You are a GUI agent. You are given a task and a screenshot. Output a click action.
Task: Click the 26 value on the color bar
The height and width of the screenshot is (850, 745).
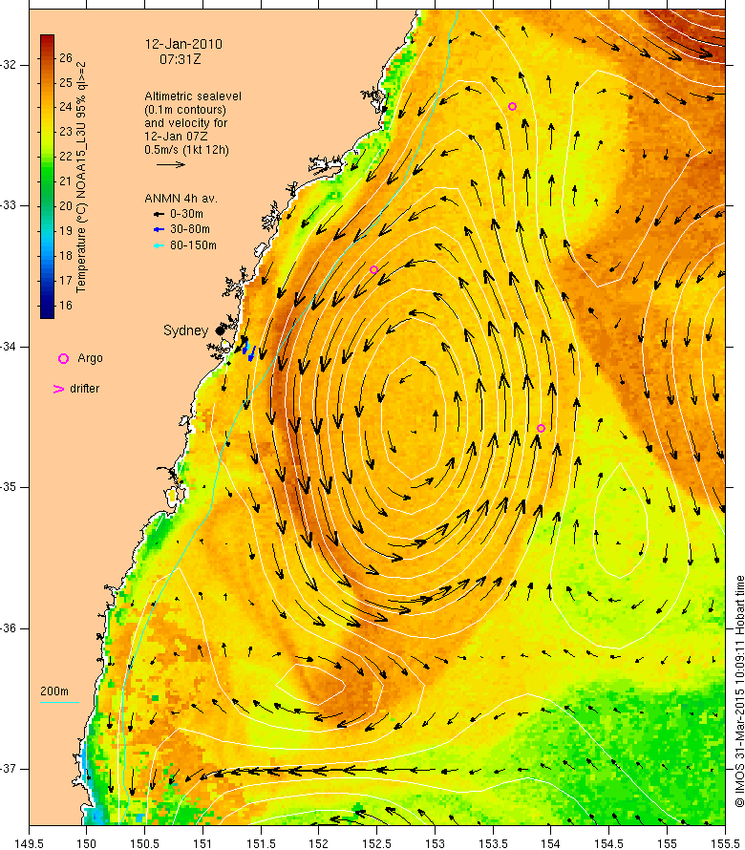click(x=66, y=58)
